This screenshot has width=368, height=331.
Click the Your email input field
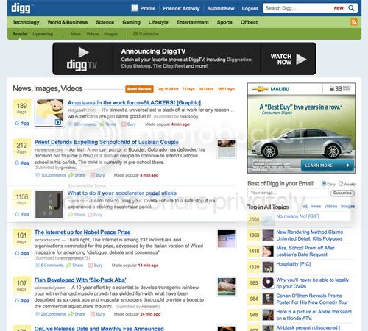point(288,193)
